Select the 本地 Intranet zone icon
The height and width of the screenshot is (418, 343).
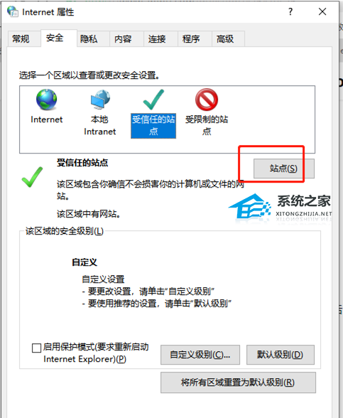[100, 100]
